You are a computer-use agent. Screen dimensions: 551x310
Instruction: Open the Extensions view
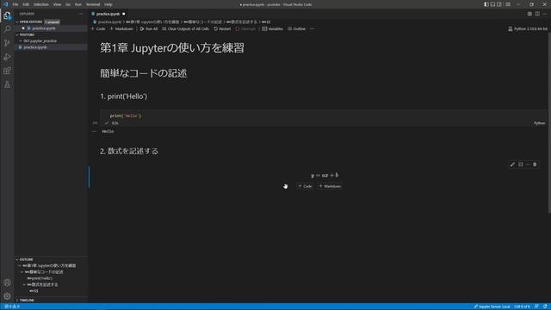pos(7,71)
